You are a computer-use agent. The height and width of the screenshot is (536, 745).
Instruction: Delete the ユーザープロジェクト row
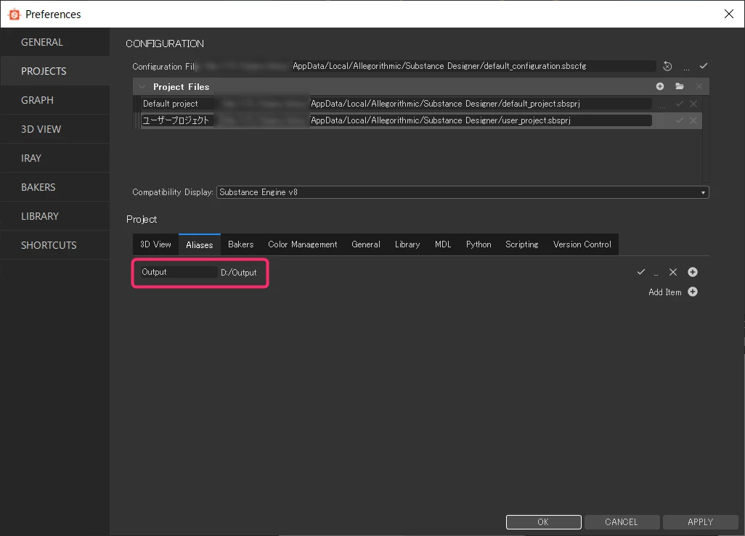click(x=693, y=120)
